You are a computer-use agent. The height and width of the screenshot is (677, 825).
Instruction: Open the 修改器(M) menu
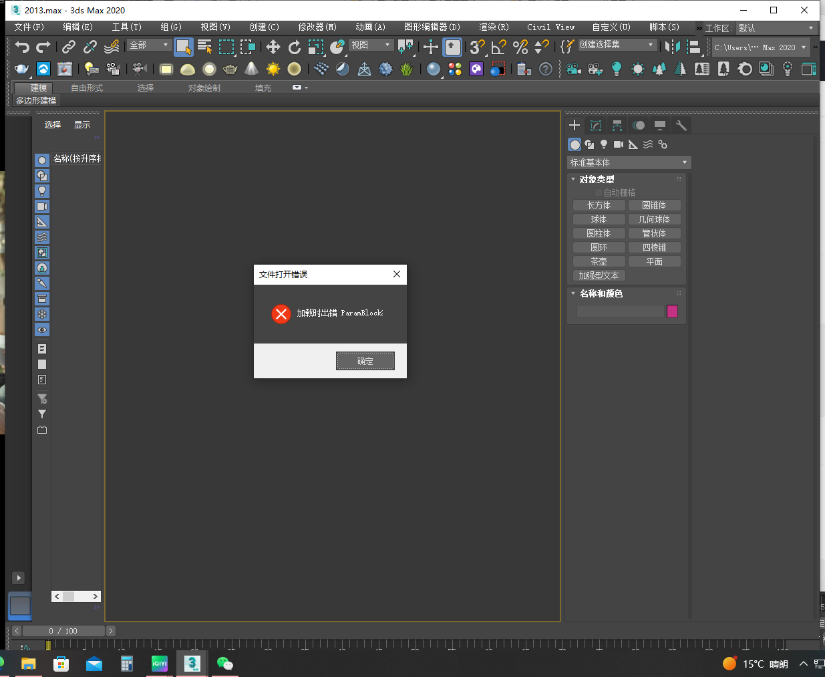[317, 27]
